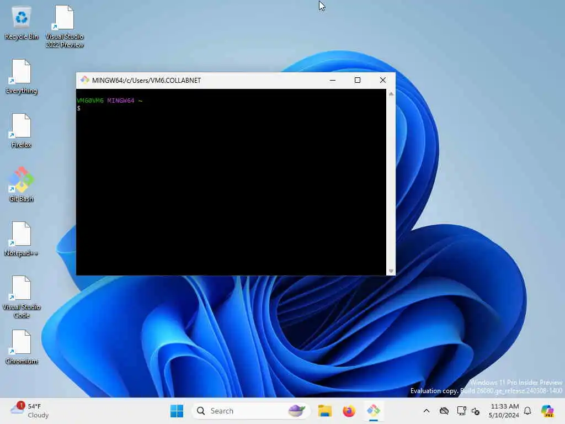Click the Git Bash icon in title bar
565x424 pixels.
[84, 80]
